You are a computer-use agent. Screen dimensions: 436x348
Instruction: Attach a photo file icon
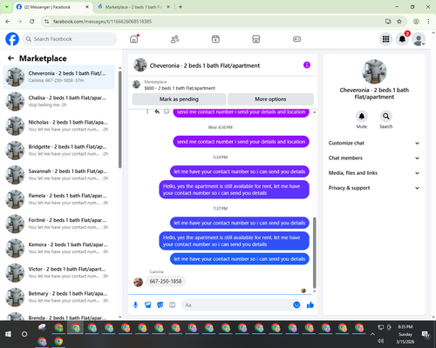coord(148,304)
